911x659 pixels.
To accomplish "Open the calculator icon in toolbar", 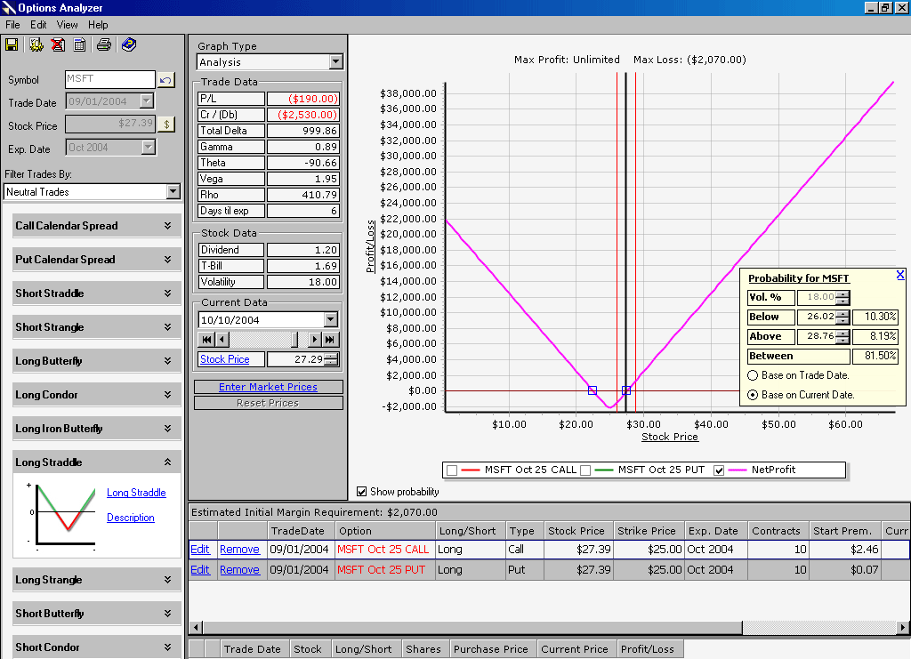I will (x=80, y=44).
